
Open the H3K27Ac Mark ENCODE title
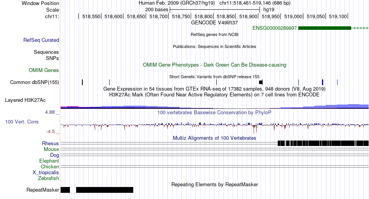(214, 95)
